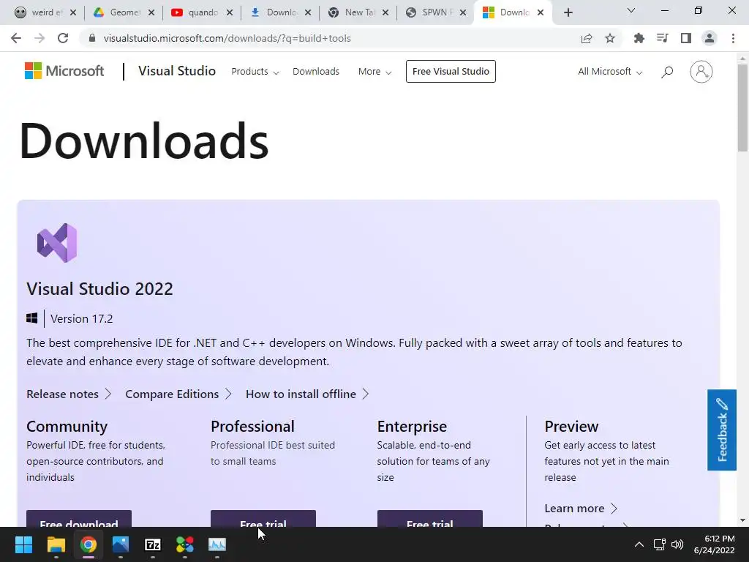The height and width of the screenshot is (562, 749).
Task: Click the Enterprise Free trial button
Action: (430, 519)
